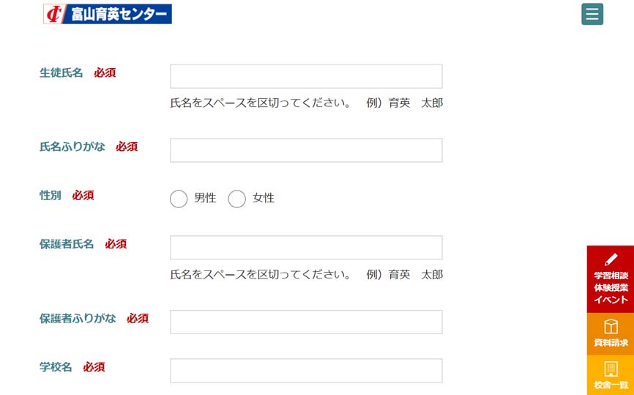The height and width of the screenshot is (395, 634).
Task: Select the 女性 radio button
Action: pyautogui.click(x=236, y=199)
